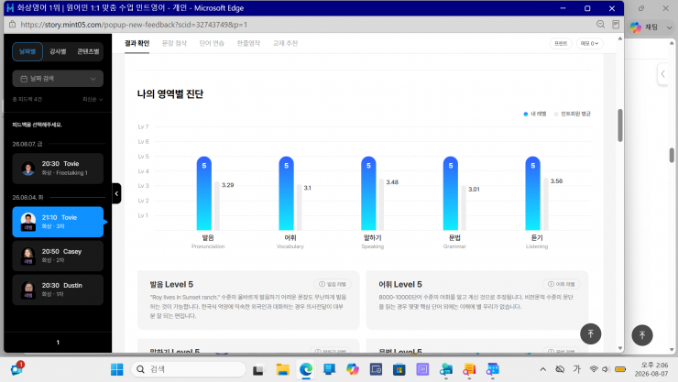Screen dimensions: 678x382
Task: Go to page 1 in sidebar pagination
Action: [x=58, y=343]
